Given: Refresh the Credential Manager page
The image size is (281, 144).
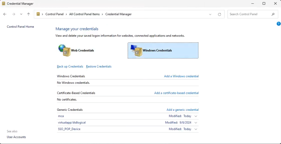Looking at the screenshot, I should pos(219,14).
